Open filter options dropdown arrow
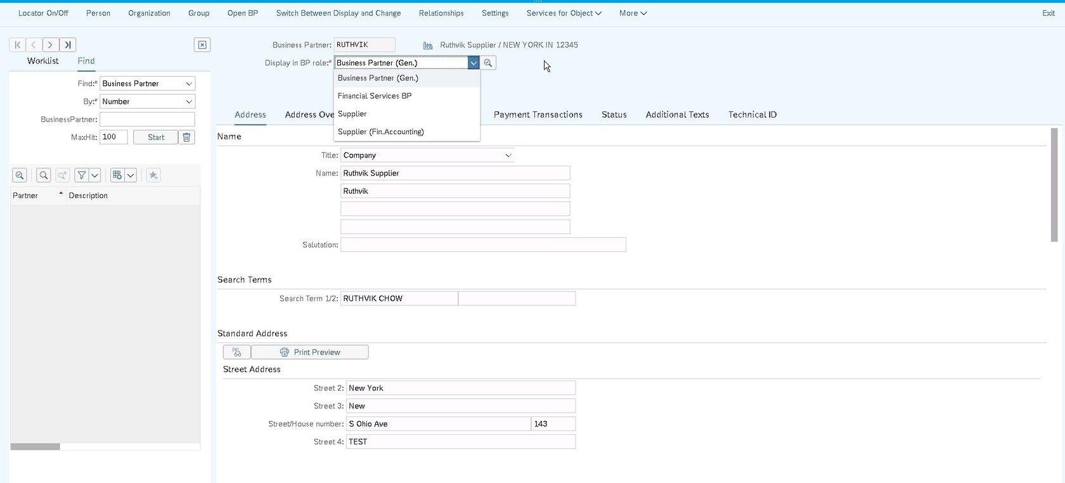1065x483 pixels. [95, 175]
